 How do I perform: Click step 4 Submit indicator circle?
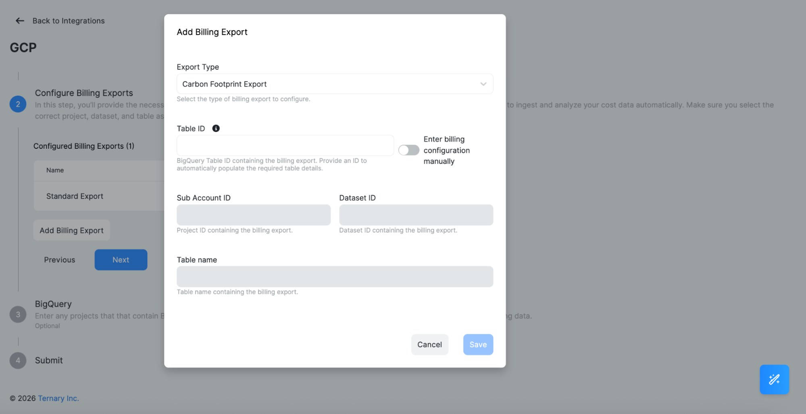(18, 360)
